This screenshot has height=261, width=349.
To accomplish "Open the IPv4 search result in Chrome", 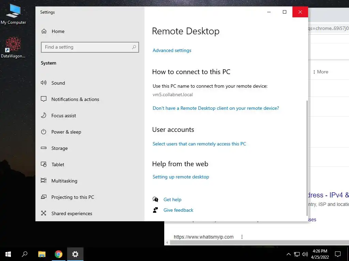I will click(328, 195).
